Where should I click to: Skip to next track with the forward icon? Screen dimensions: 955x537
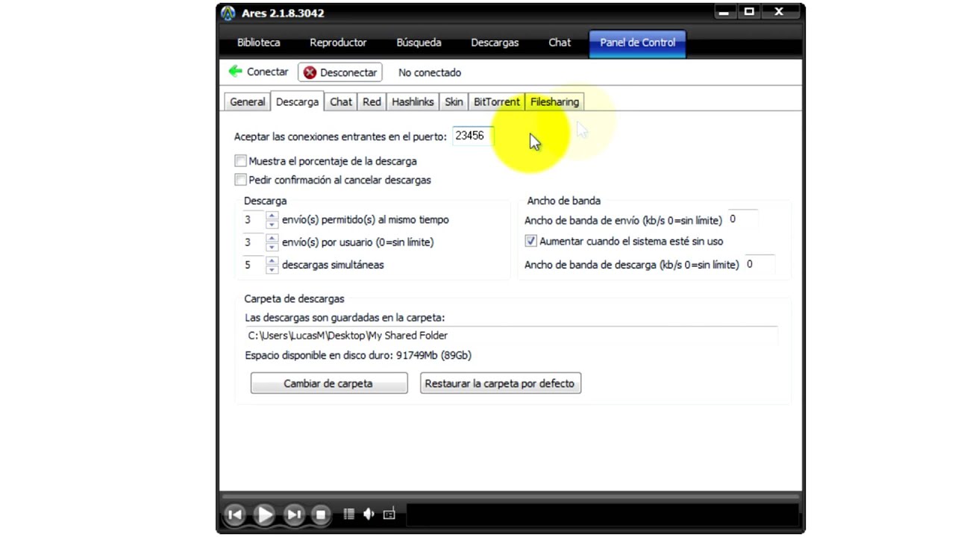tap(293, 514)
